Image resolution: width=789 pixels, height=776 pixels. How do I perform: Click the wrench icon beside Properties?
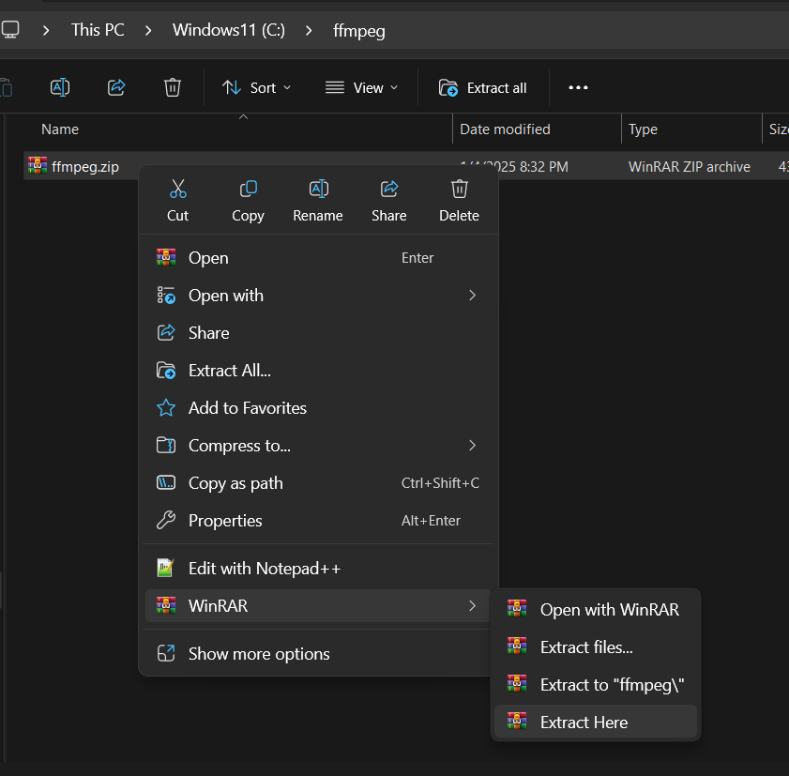[166, 521]
